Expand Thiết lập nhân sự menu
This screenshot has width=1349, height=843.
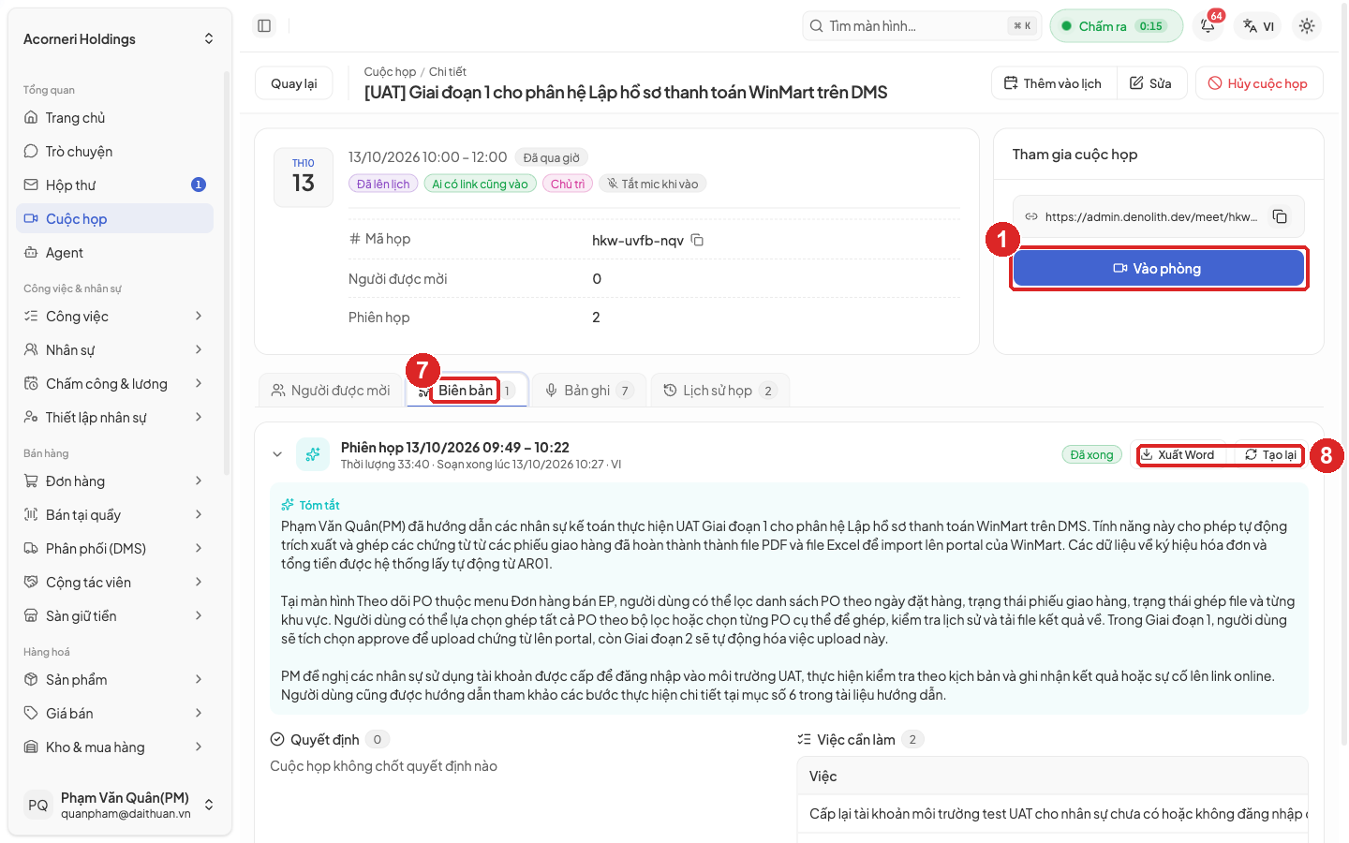click(x=115, y=418)
